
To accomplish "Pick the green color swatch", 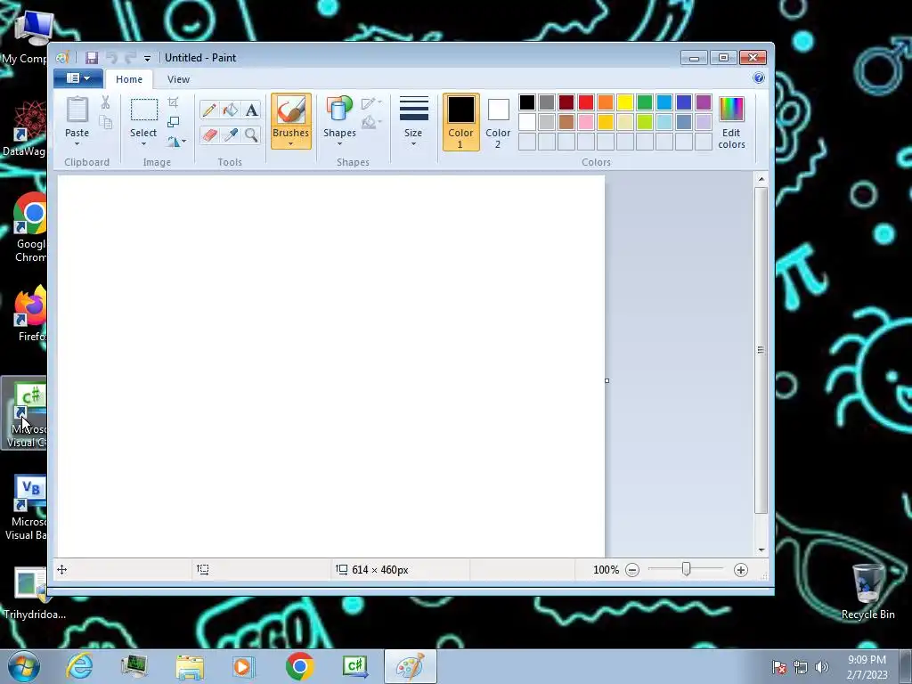I will click(x=645, y=102).
